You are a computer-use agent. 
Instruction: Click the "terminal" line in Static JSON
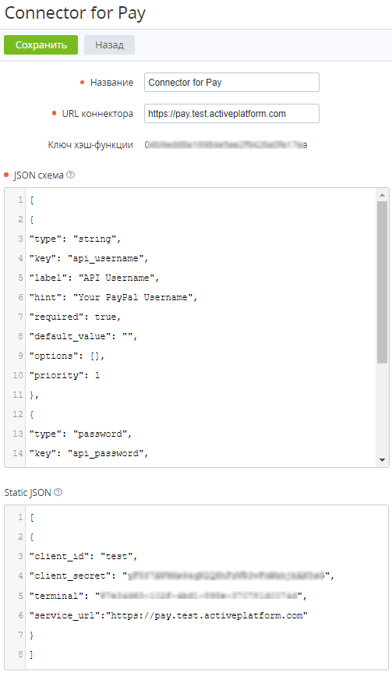click(168, 596)
